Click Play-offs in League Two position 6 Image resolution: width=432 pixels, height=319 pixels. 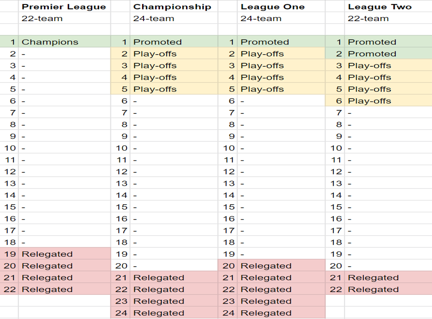pos(370,101)
